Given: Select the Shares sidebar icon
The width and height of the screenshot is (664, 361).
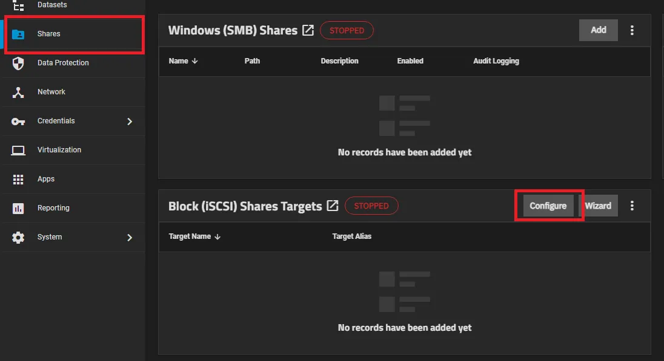Looking at the screenshot, I should pyautogui.click(x=20, y=34).
